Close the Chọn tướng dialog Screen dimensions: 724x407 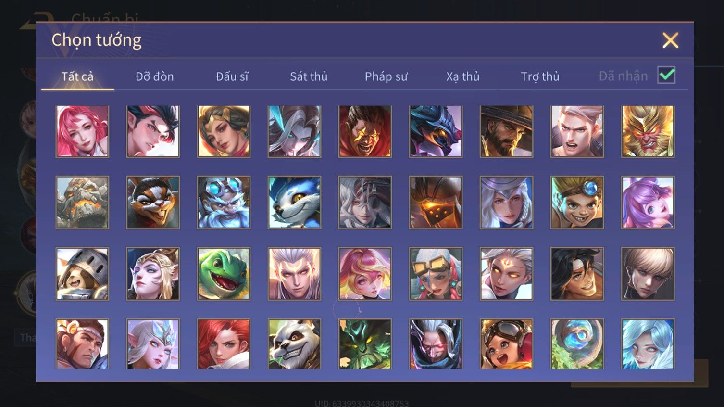click(670, 40)
